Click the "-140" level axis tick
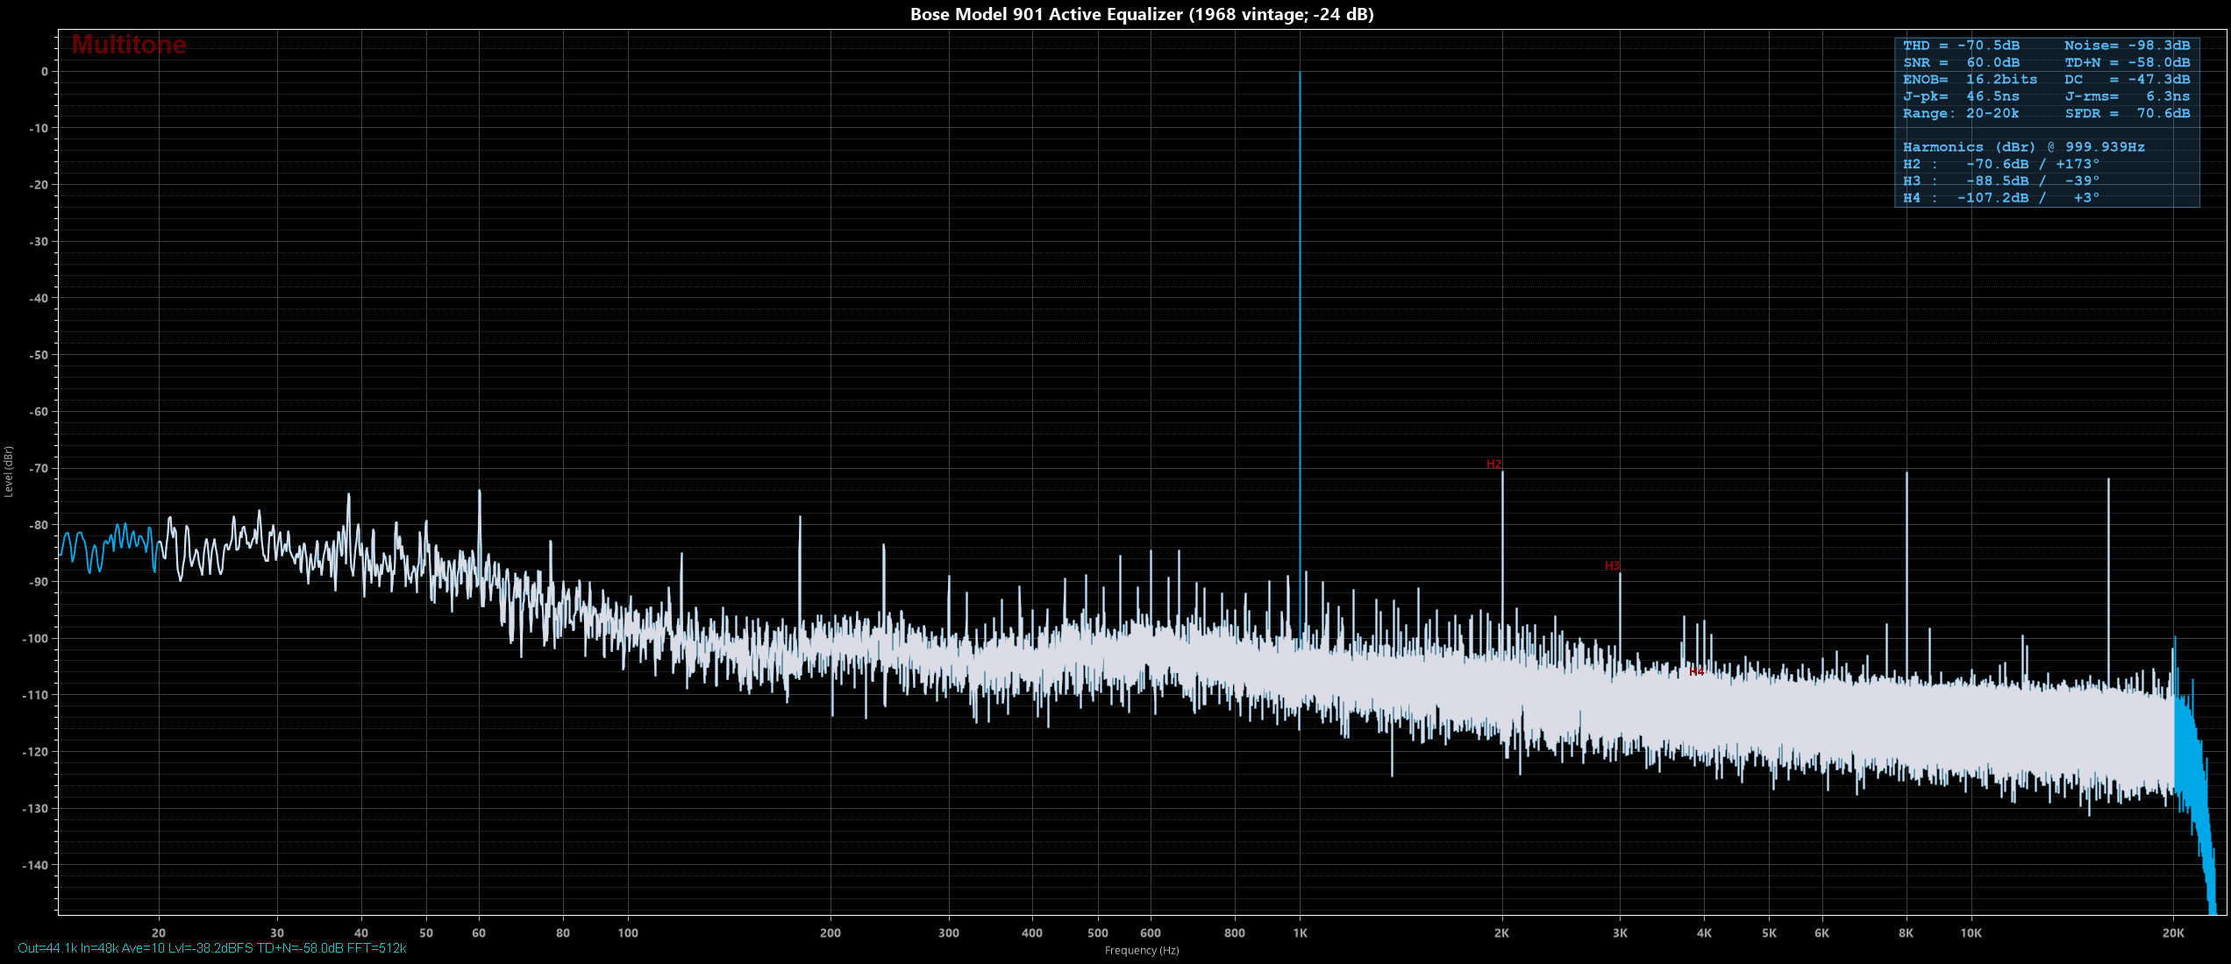2231x964 pixels. pyautogui.click(x=36, y=866)
